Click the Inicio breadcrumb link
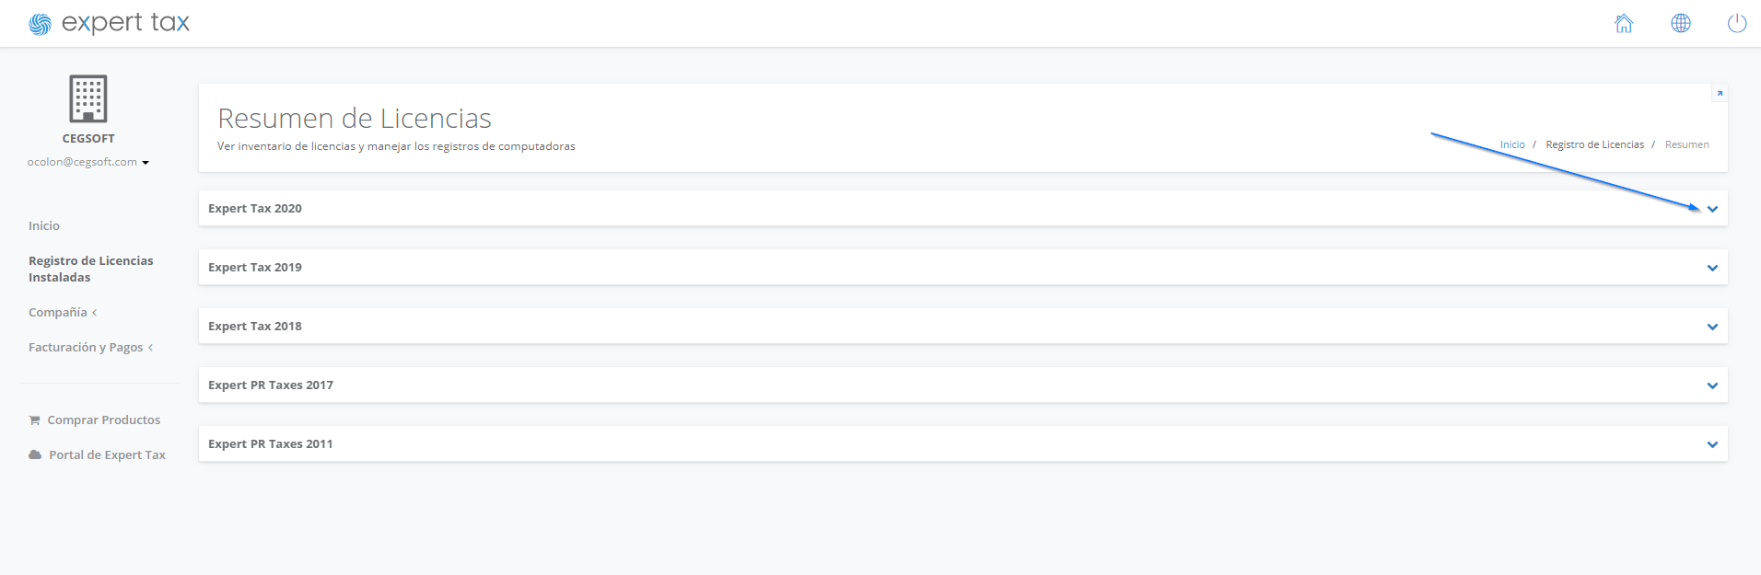This screenshot has width=1761, height=575. click(1512, 144)
